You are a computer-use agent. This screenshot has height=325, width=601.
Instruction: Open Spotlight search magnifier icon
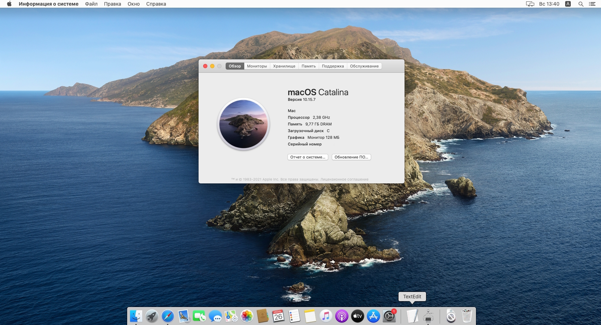[x=581, y=4]
